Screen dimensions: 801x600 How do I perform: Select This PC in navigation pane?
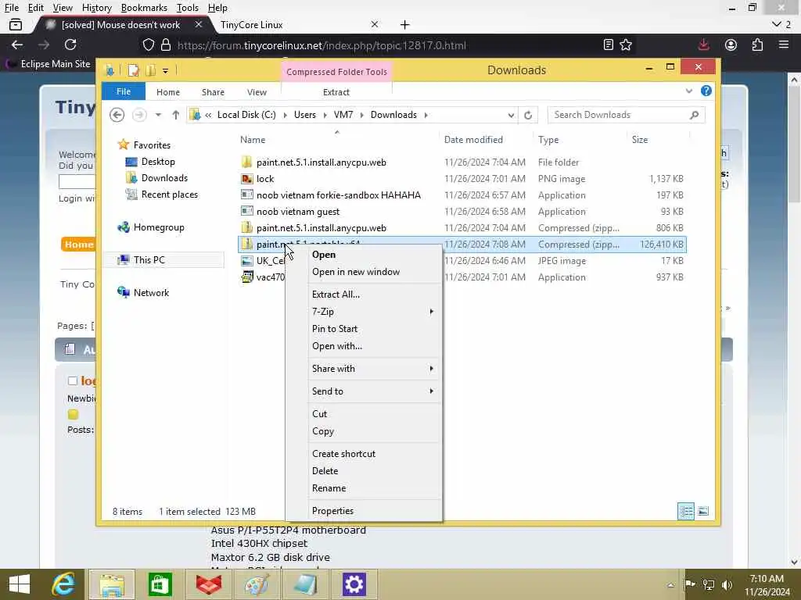[x=149, y=259]
